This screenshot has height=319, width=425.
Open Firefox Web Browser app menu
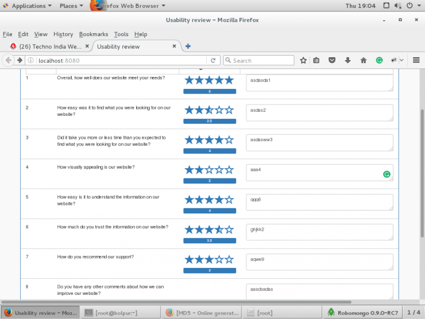(x=127, y=6)
